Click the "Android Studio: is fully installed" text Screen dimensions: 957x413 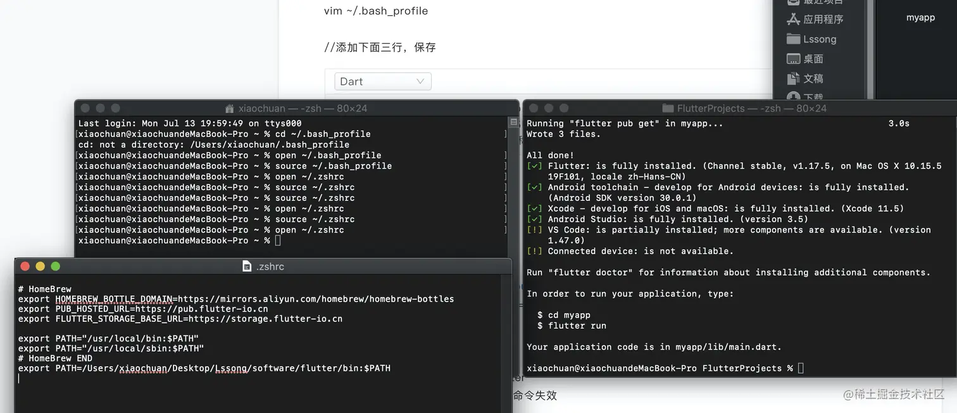coord(641,219)
